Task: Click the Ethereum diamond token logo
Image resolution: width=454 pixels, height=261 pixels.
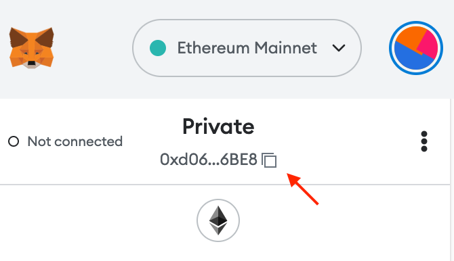Action: [218, 220]
